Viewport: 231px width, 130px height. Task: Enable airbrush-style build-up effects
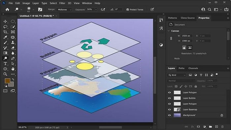[103, 10]
